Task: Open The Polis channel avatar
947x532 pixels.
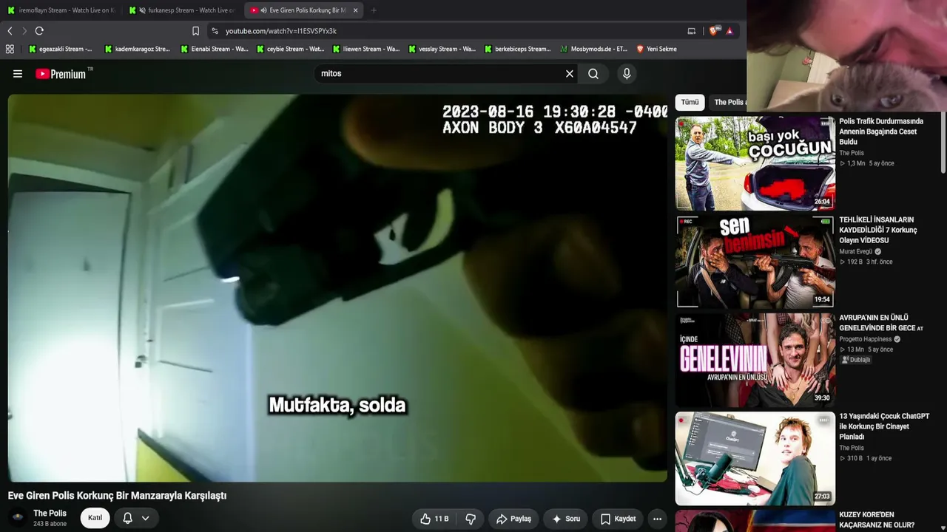Action: (18, 518)
